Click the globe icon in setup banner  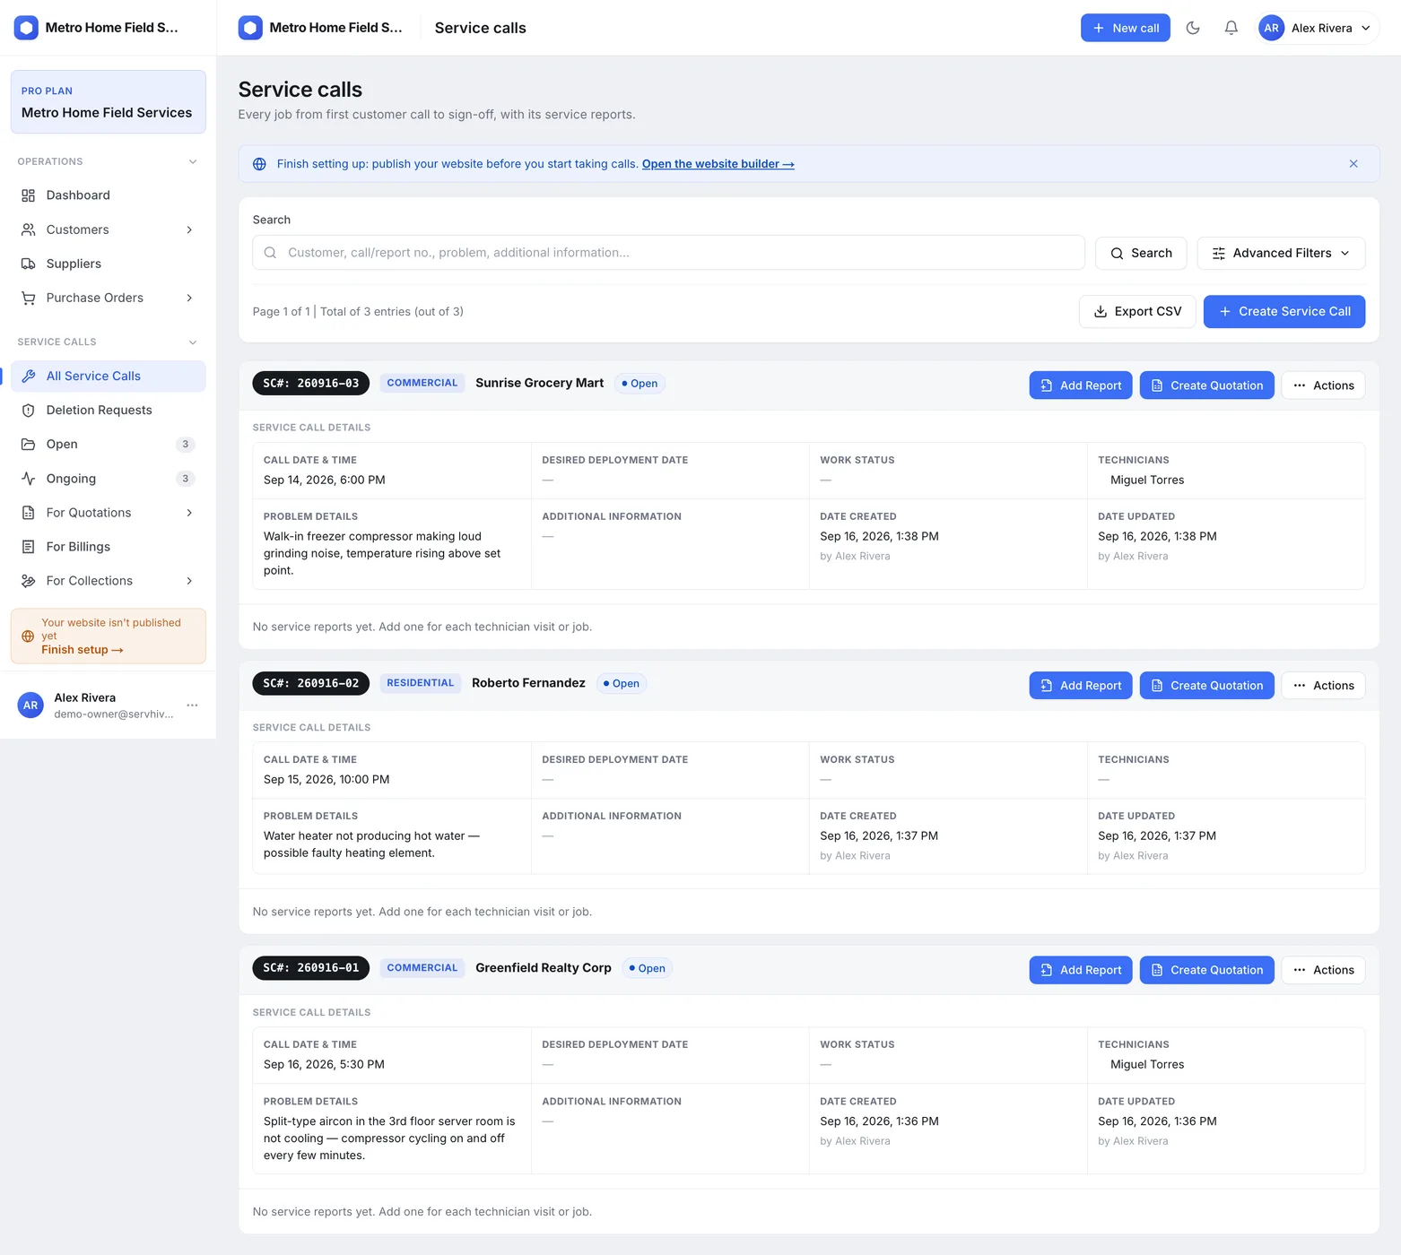click(x=259, y=164)
